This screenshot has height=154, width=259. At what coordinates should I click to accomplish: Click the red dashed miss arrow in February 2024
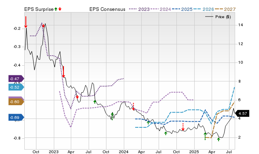click(134, 106)
